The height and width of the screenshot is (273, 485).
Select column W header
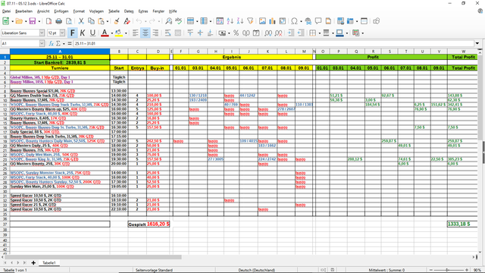463,52
